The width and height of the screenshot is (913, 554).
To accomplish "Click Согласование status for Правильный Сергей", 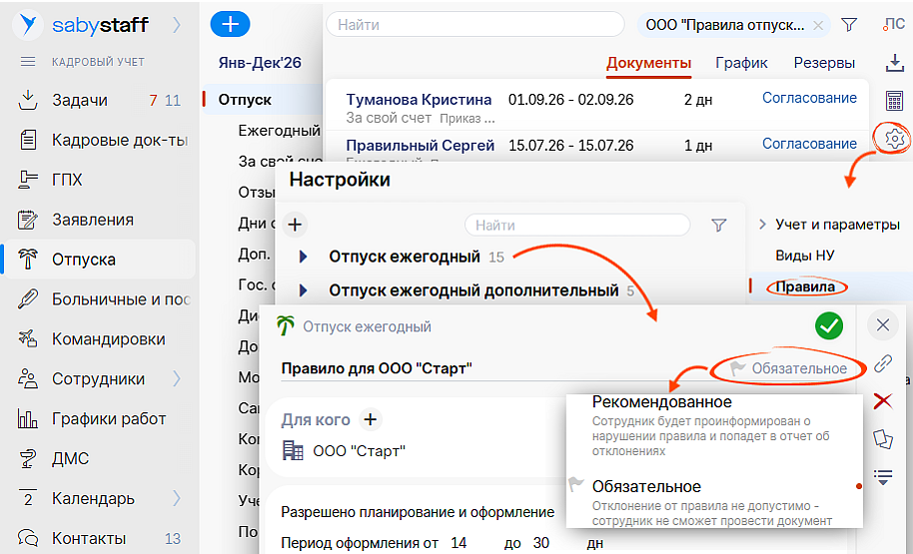I will [809, 144].
